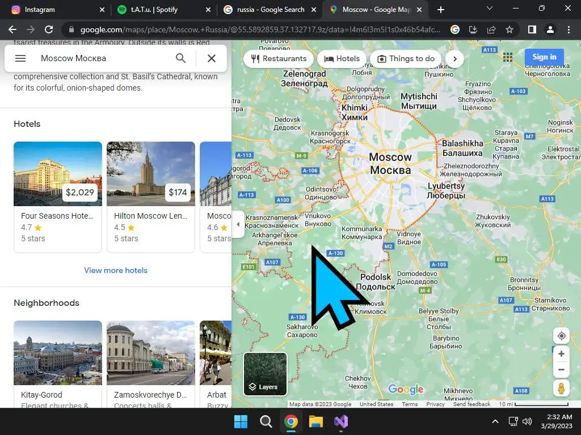Activate the Street View pegman icon
Image resolution: width=581 pixels, height=435 pixels.
[x=561, y=389]
